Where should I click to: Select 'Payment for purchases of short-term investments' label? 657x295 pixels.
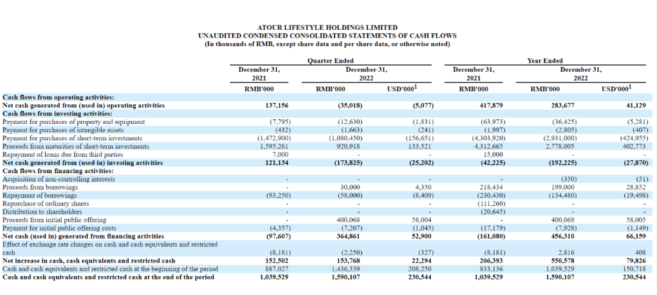tap(72, 138)
